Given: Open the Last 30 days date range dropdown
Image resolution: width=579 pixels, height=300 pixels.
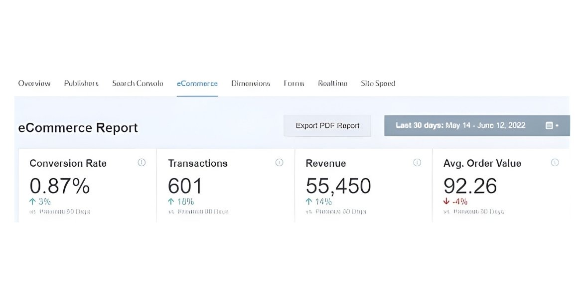Looking at the screenshot, I should point(460,125).
